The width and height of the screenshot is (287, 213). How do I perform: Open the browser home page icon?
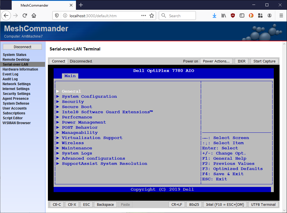coord(34,15)
